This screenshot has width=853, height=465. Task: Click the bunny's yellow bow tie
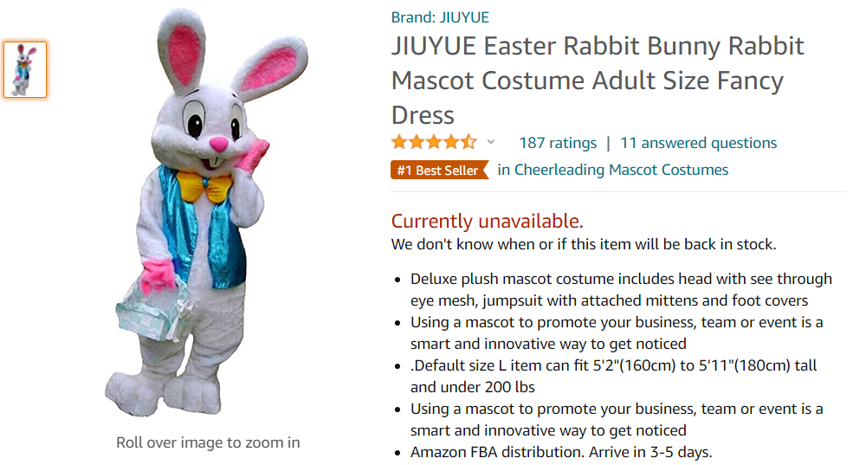click(204, 185)
